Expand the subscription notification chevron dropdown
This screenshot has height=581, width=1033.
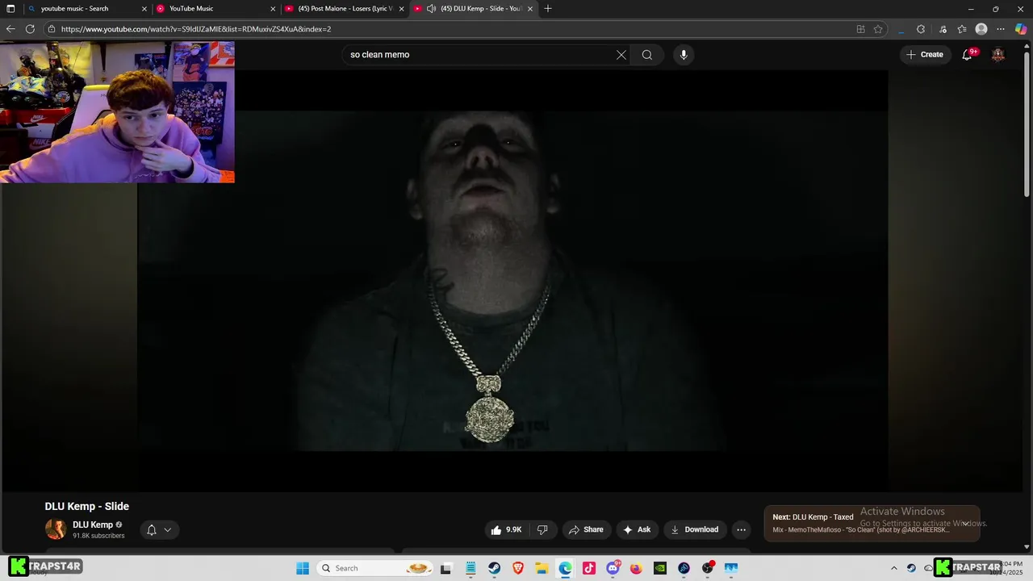tap(168, 530)
